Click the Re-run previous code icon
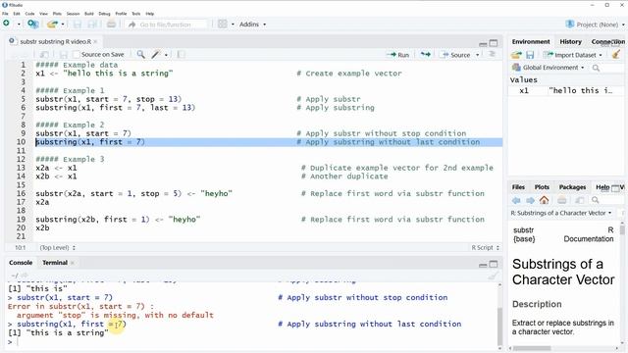The width and height of the screenshot is (628, 353). click(425, 55)
